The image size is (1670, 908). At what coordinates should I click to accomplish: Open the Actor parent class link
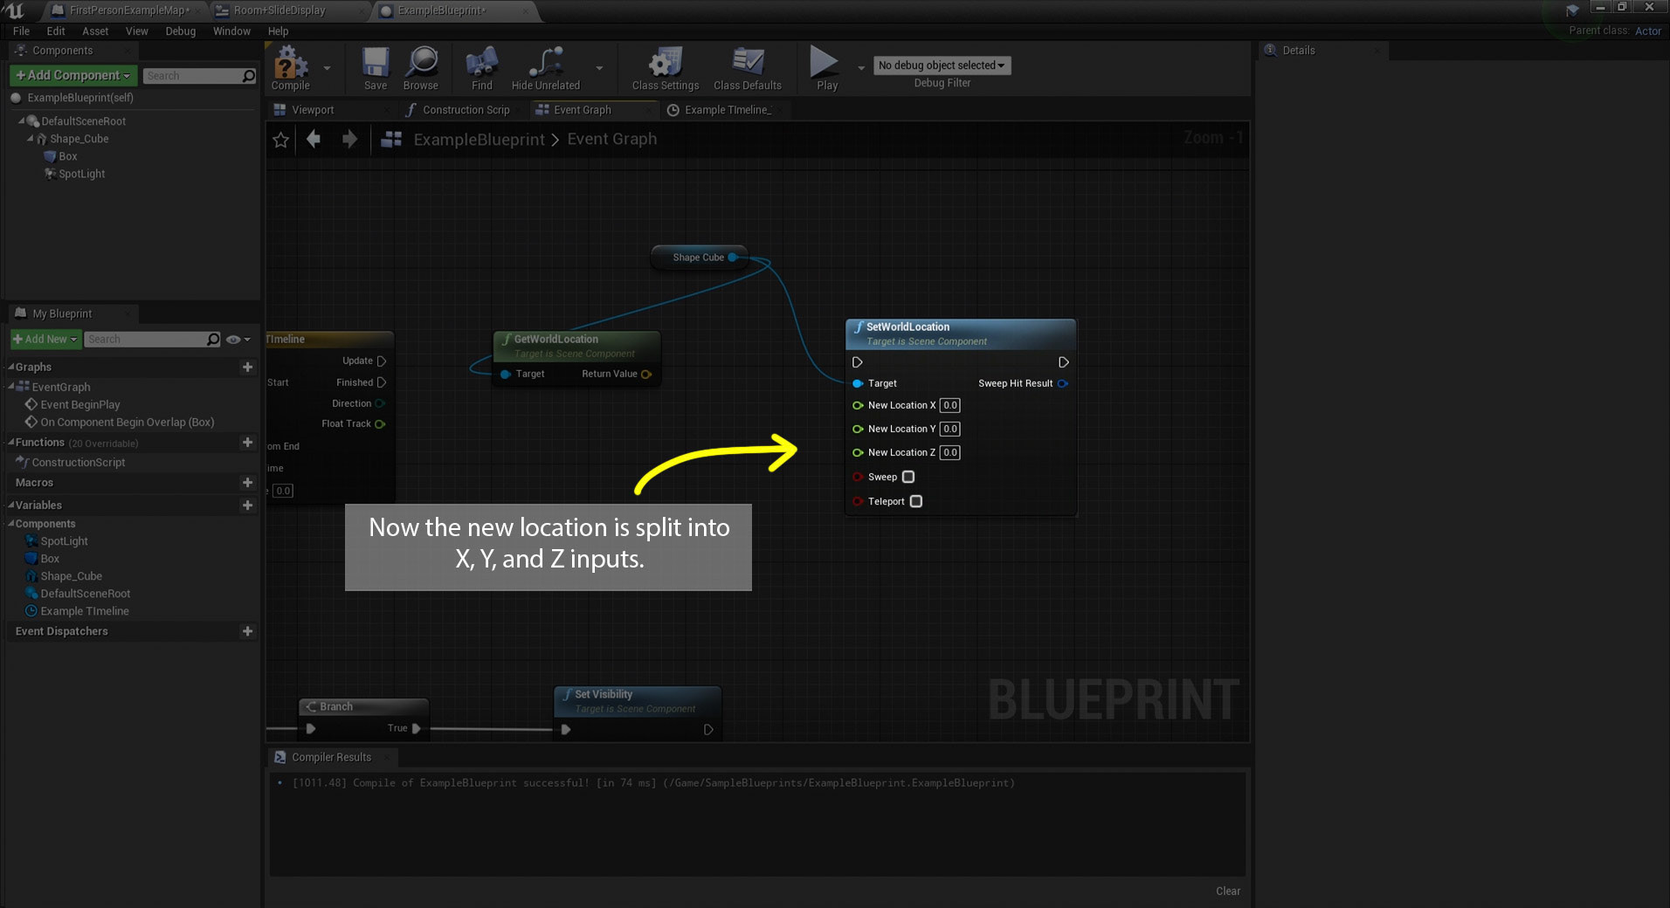tap(1647, 31)
